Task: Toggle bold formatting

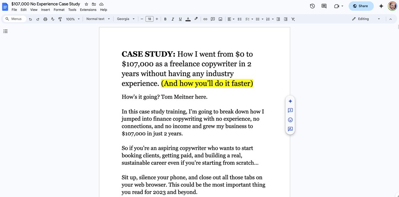Action: (165, 19)
